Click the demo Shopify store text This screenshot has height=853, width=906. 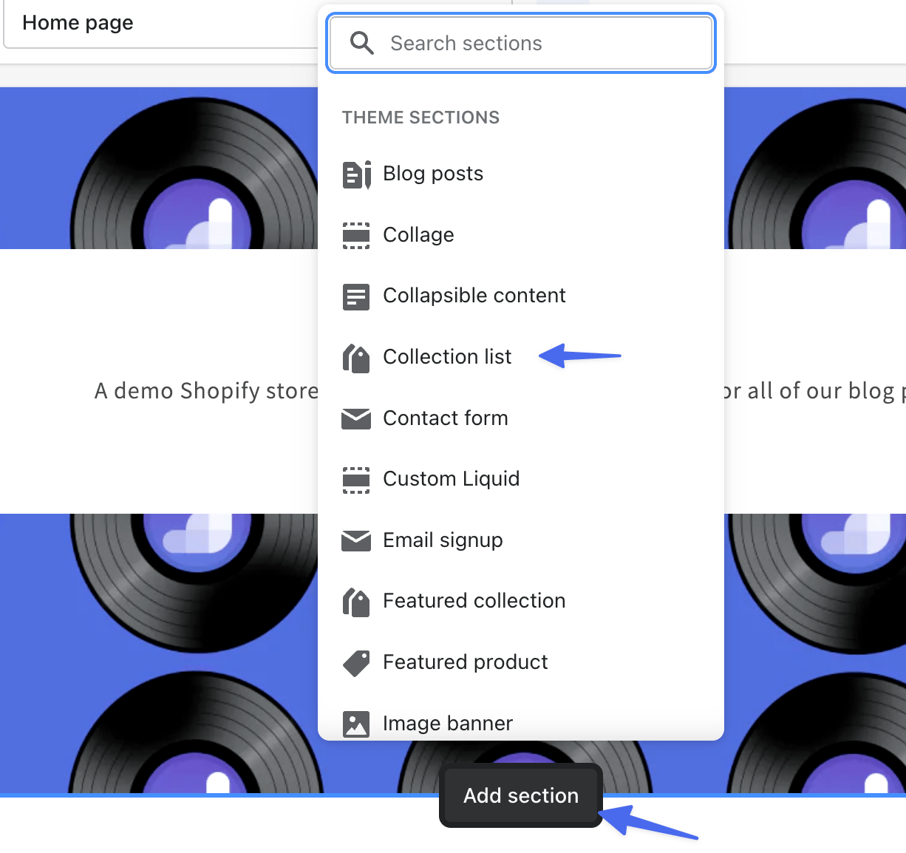[206, 390]
